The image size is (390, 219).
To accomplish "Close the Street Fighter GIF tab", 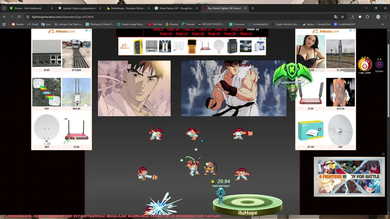I will point(197,8).
